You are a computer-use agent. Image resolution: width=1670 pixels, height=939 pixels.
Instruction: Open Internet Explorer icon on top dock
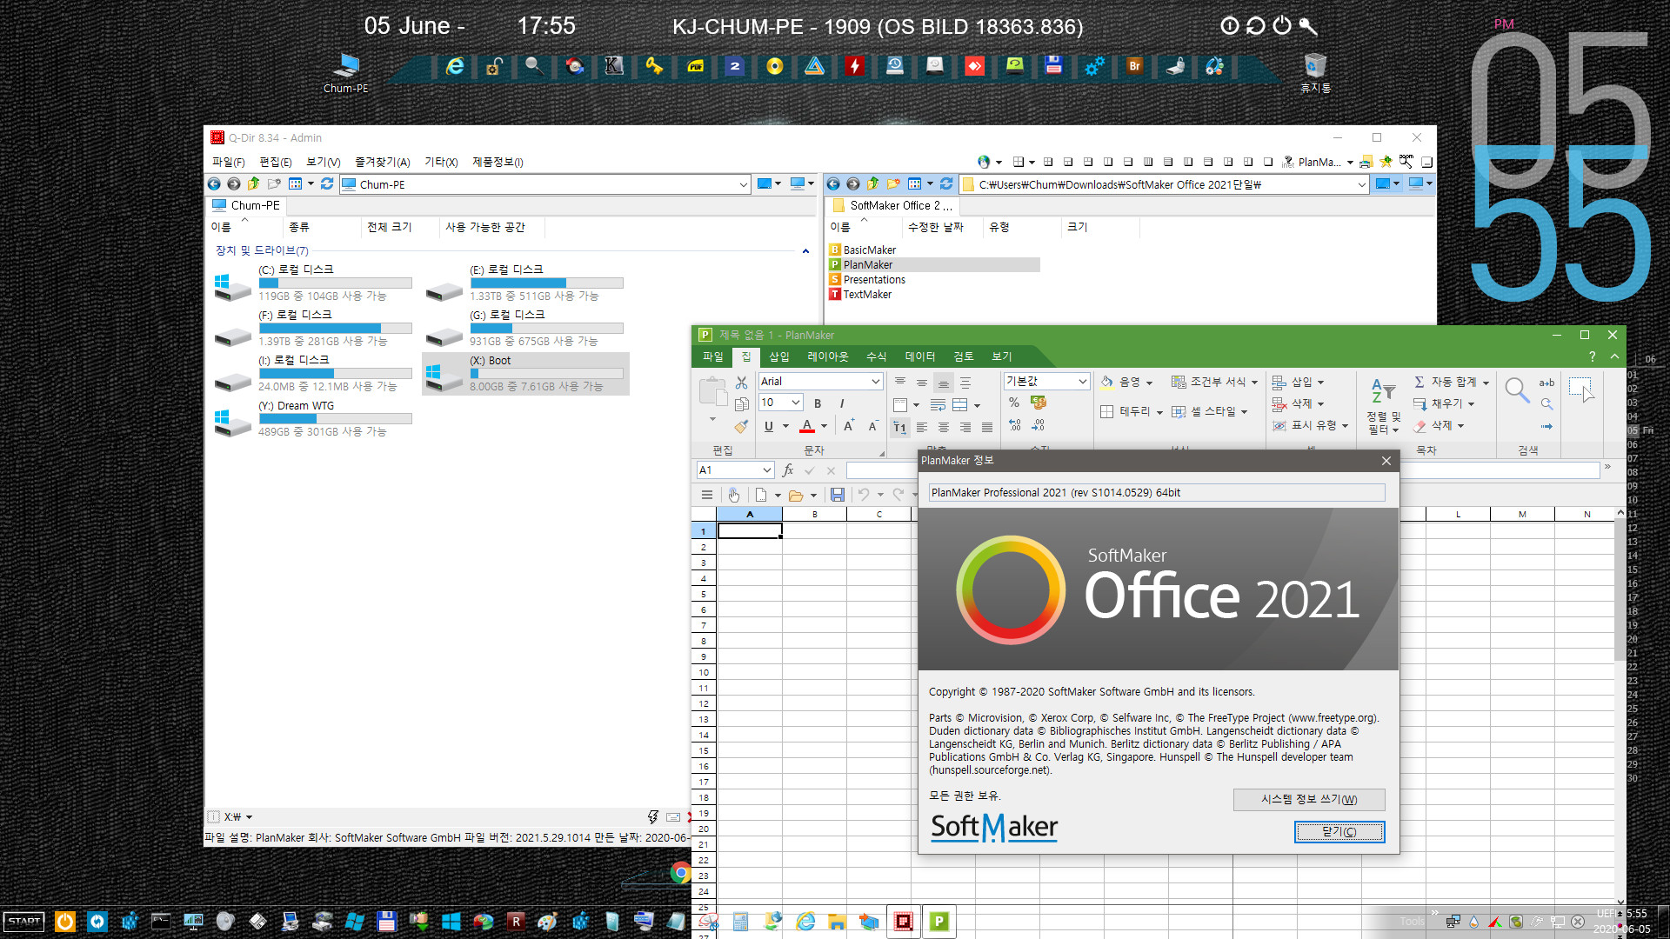click(x=454, y=66)
